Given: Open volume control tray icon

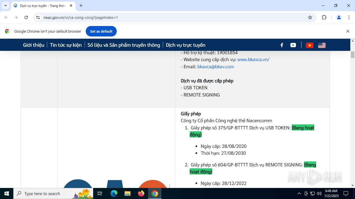Looking at the screenshot, I should (319, 193).
